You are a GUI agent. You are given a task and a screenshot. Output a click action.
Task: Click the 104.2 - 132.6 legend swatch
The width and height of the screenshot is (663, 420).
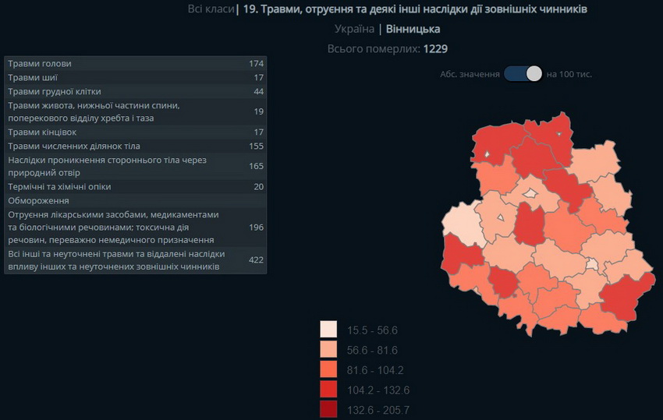328,390
